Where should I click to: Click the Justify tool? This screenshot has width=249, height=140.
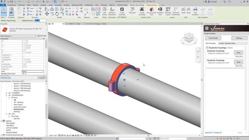183,10
